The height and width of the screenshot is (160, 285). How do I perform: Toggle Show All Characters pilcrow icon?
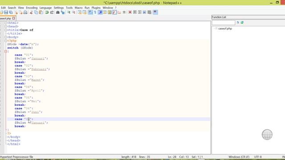pos(95,12)
